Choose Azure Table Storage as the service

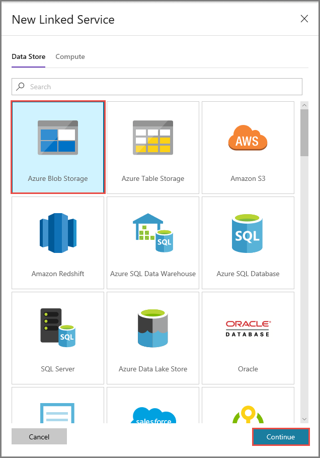tap(152, 147)
